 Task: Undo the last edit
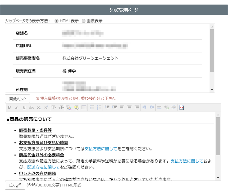(x=145, y=107)
